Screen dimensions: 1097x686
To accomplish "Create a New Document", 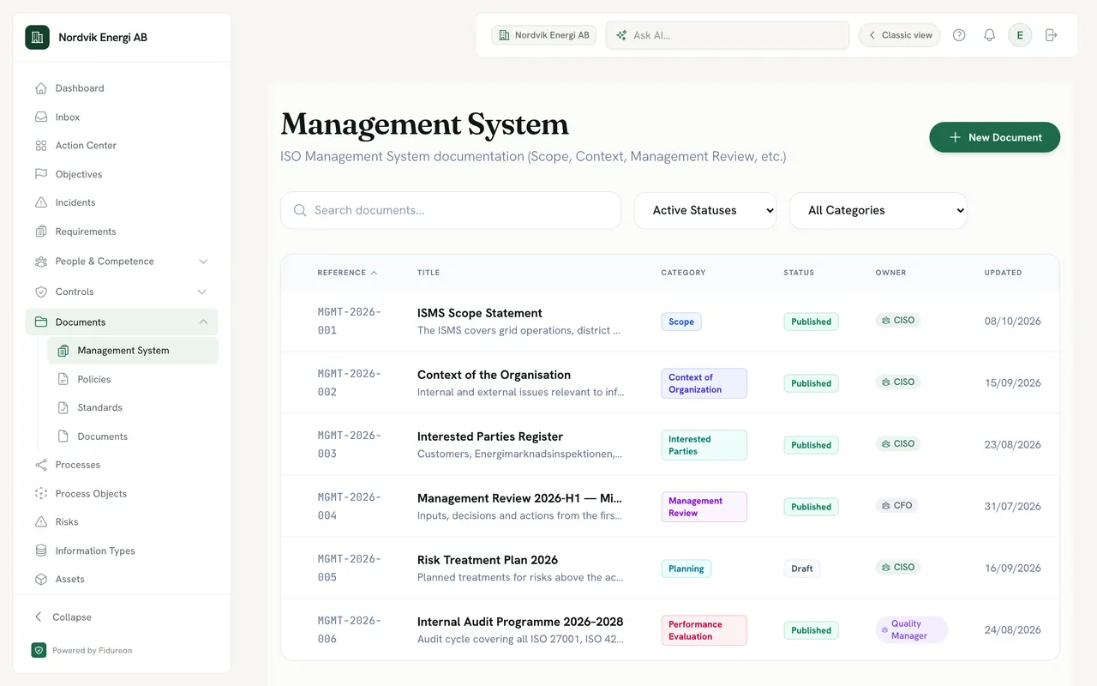I will 994,137.
